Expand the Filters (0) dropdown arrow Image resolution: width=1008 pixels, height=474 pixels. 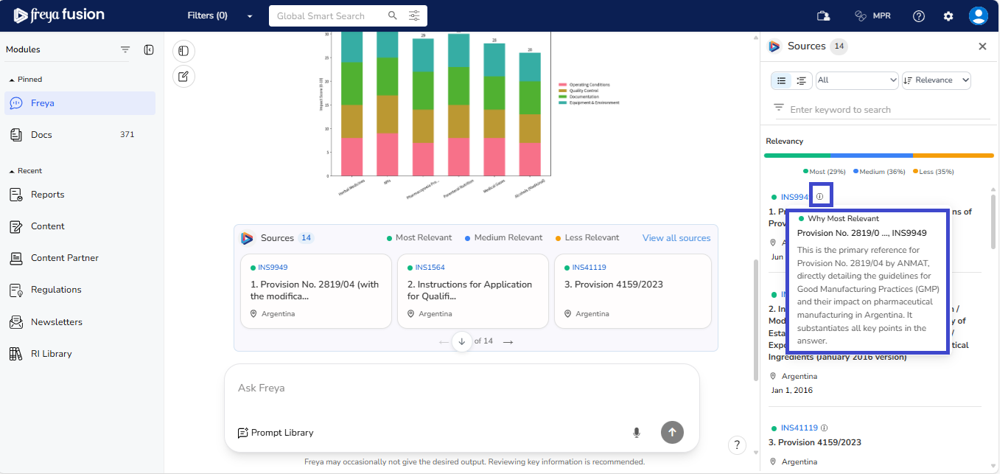tap(250, 16)
